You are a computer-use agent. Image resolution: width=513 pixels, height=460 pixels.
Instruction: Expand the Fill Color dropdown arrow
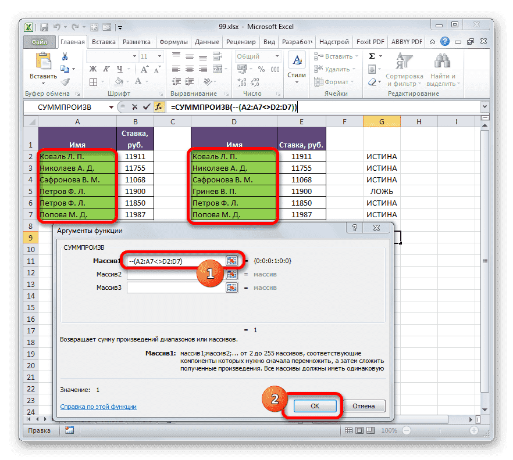click(x=127, y=81)
